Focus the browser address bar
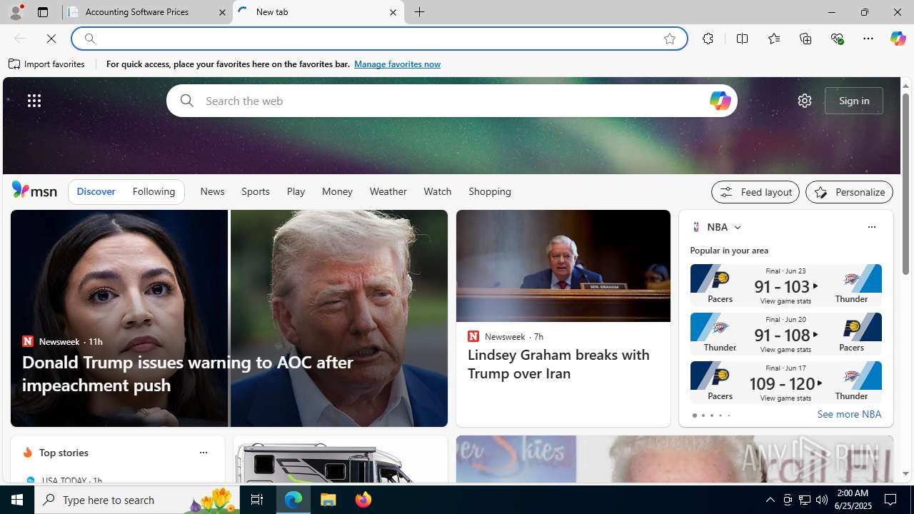The height and width of the screenshot is (514, 914). (x=378, y=39)
